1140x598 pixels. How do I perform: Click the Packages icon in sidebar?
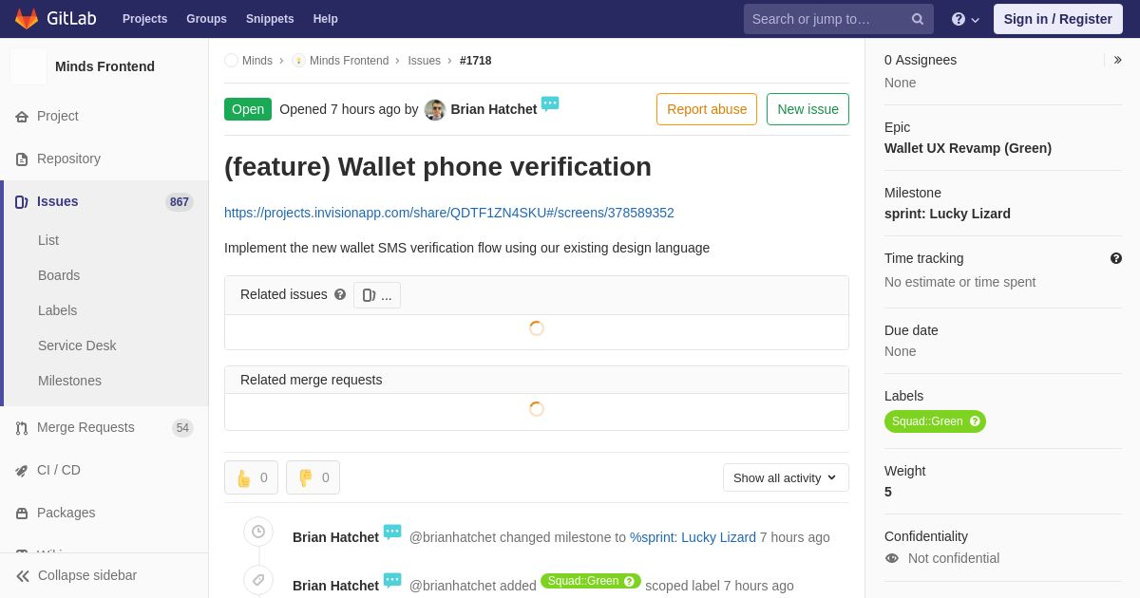point(22,513)
